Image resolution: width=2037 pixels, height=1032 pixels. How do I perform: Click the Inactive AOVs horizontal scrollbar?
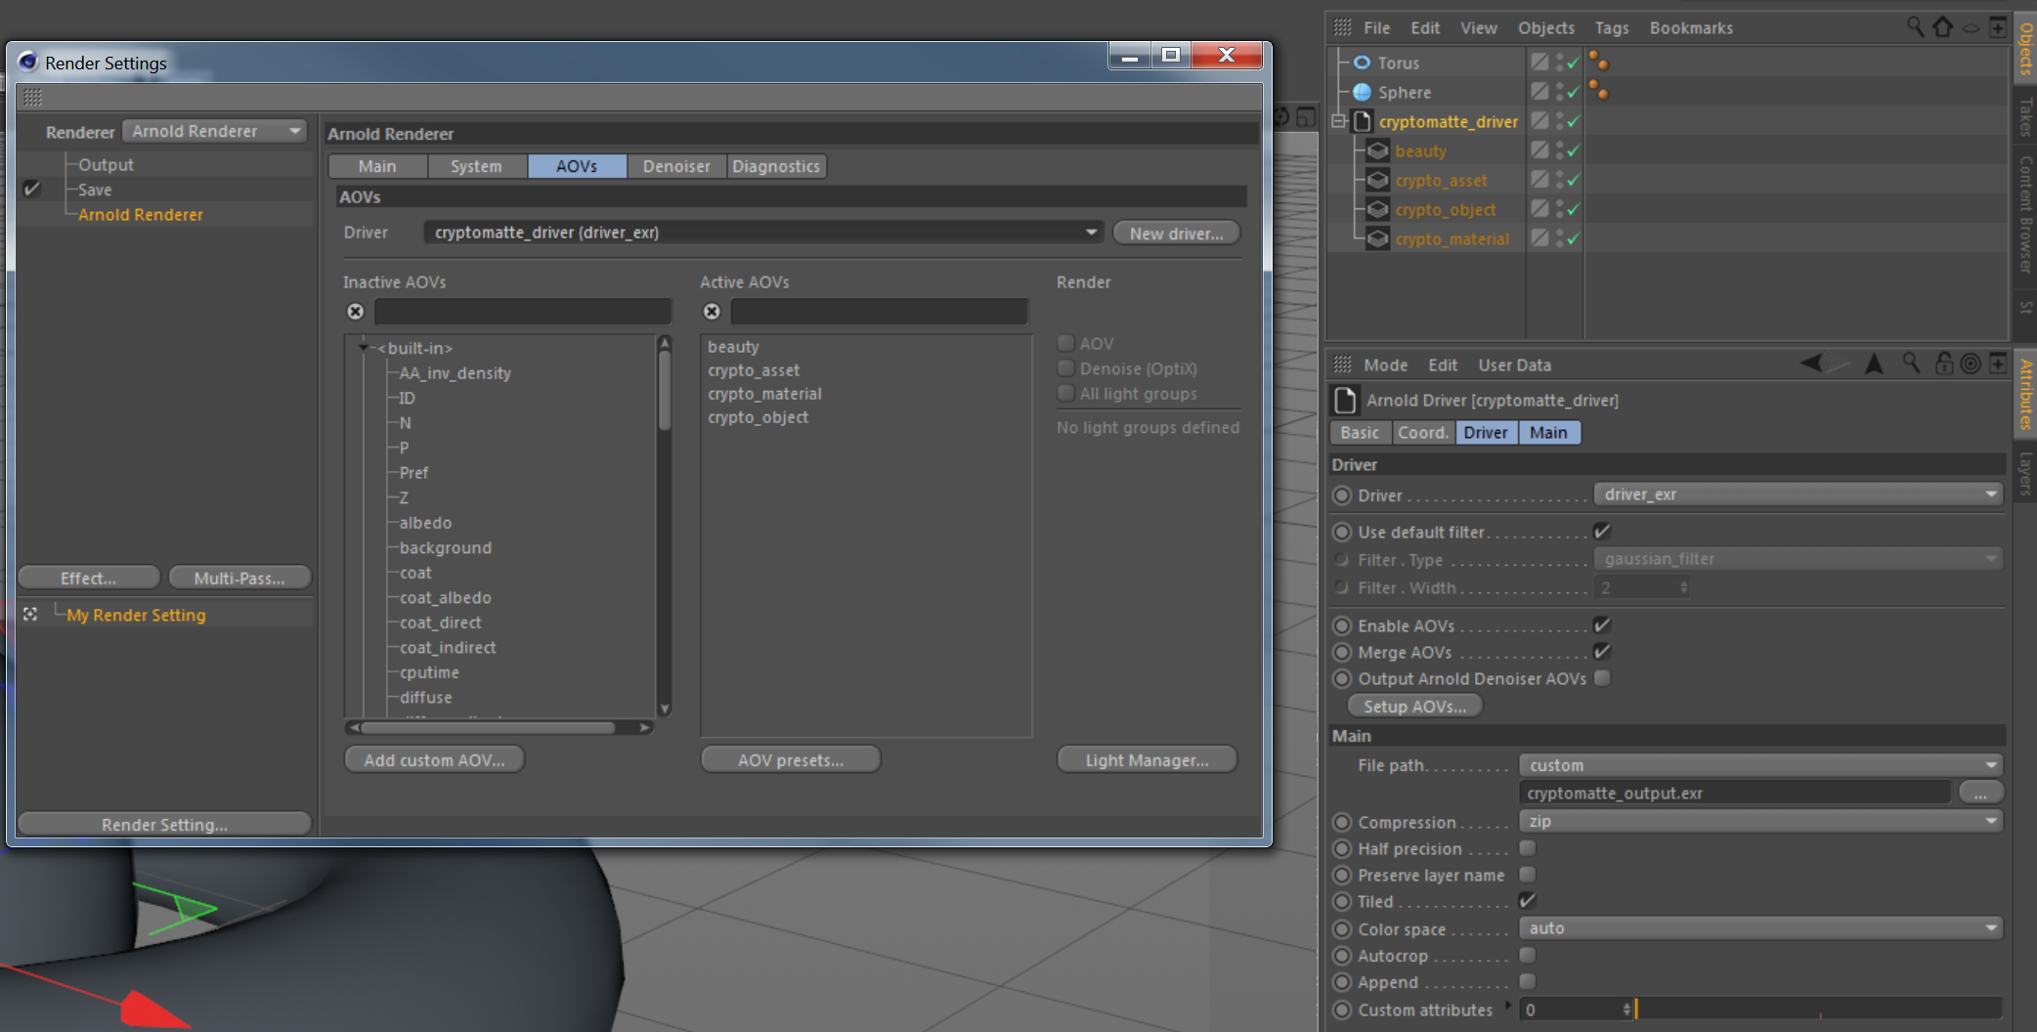point(487,727)
